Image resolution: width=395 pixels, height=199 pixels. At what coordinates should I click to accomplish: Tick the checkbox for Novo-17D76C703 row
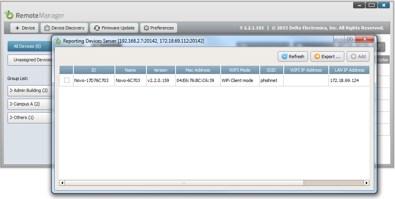(x=67, y=80)
